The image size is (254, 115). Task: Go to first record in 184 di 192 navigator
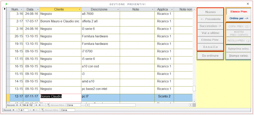[x=17, y=105]
